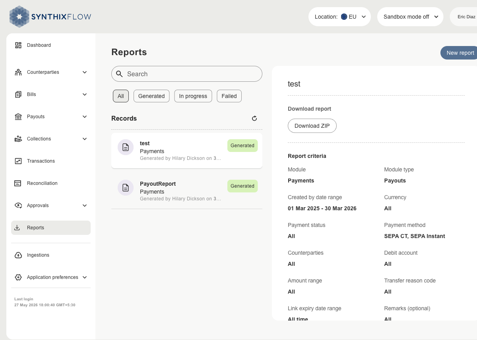
Task: Go to Reconciliation page
Action: 51,183
